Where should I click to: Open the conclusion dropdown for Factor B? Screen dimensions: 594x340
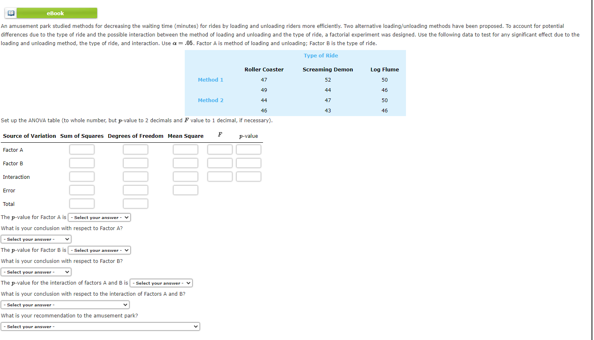coord(36,272)
